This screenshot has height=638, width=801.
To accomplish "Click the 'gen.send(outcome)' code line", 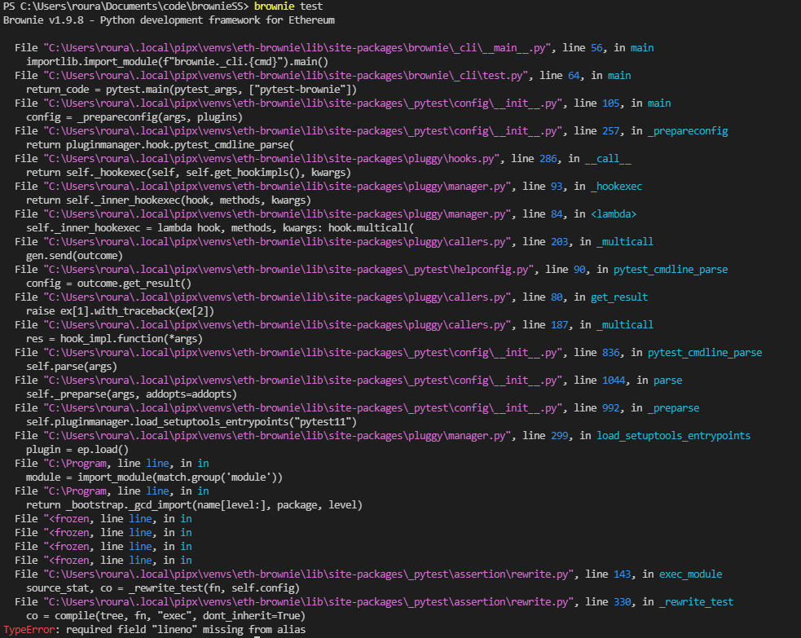I will (75, 255).
